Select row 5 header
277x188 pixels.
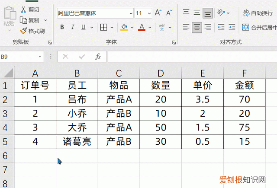[7, 142]
